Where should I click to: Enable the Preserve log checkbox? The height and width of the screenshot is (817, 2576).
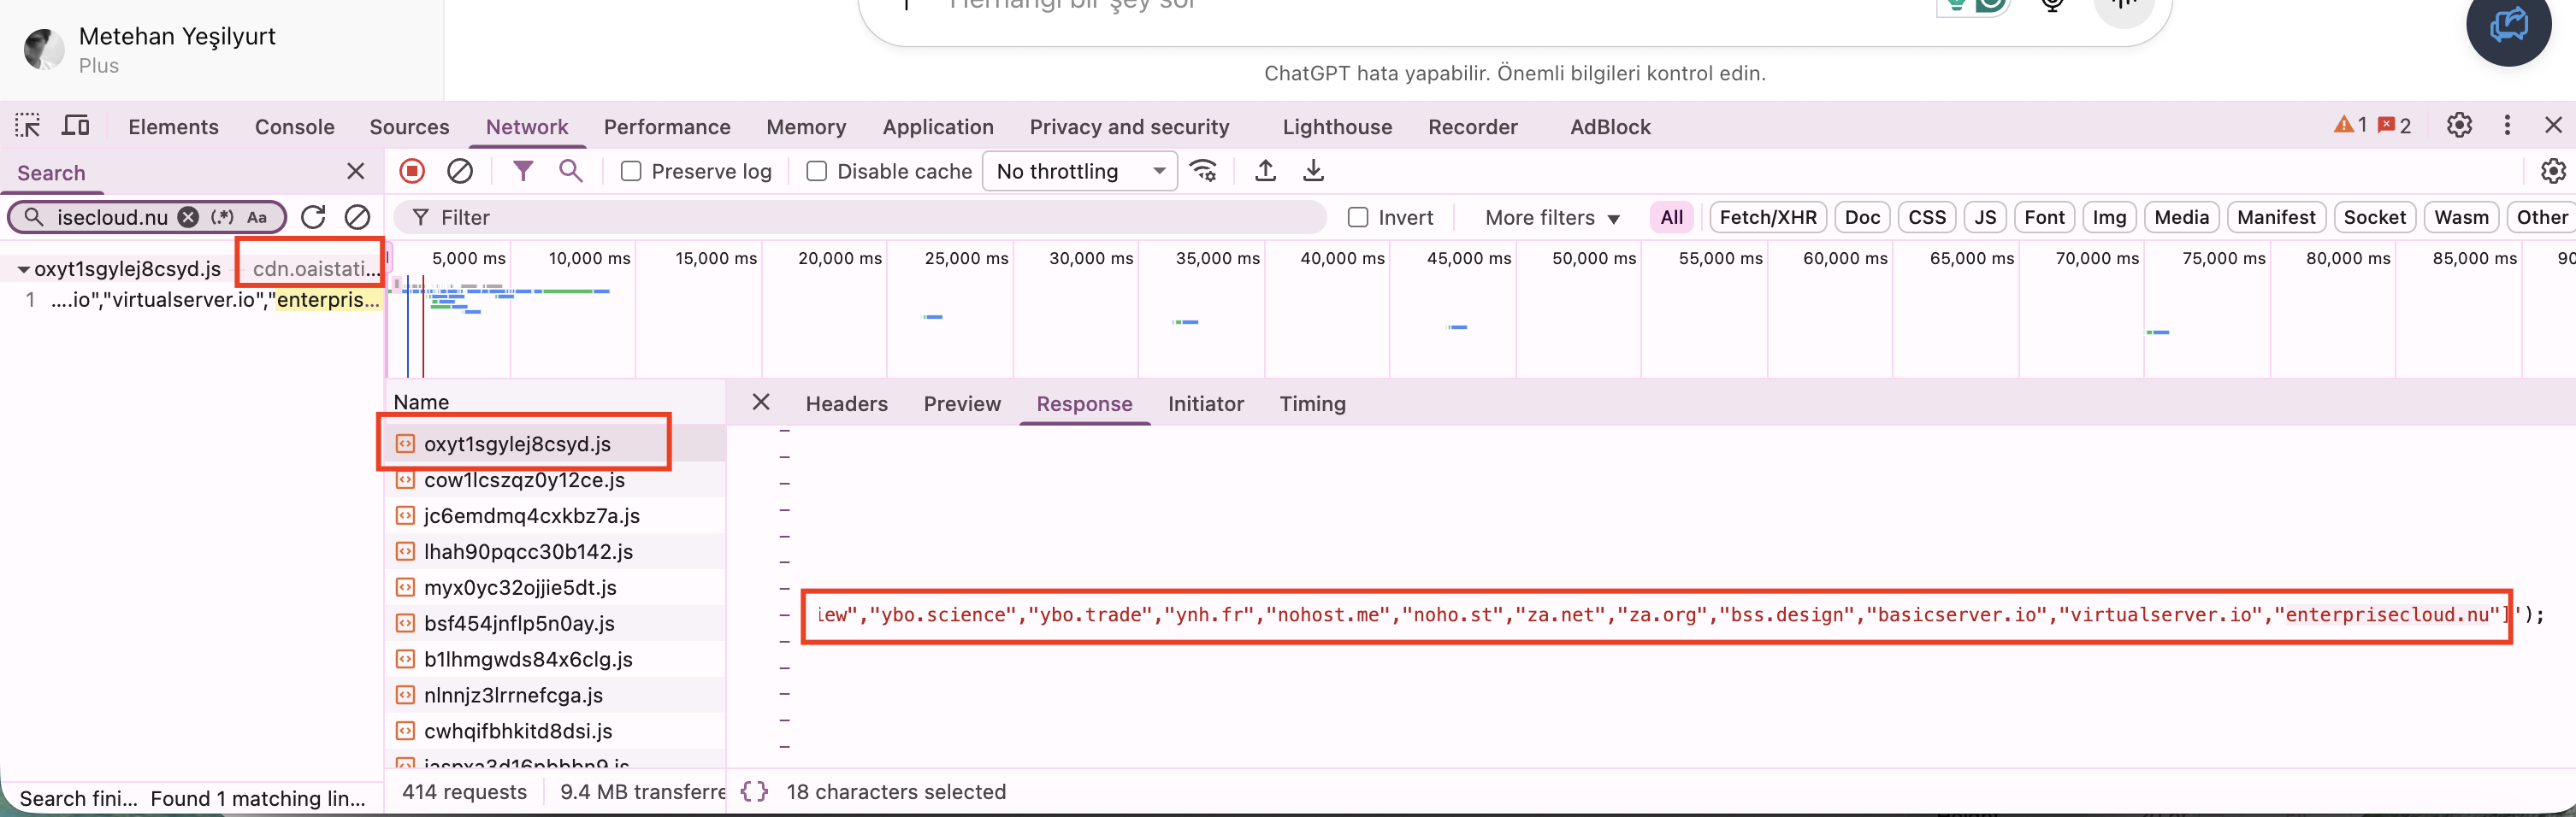coord(631,172)
